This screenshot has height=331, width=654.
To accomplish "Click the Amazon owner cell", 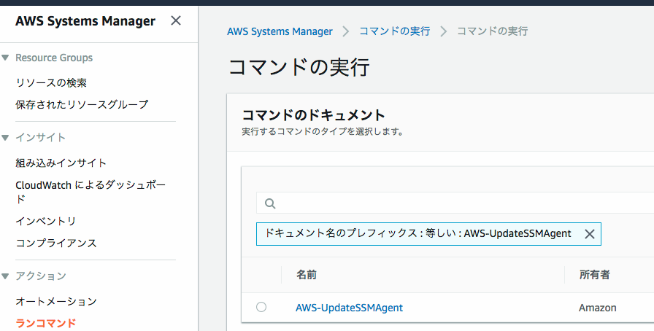I will pyautogui.click(x=598, y=308).
